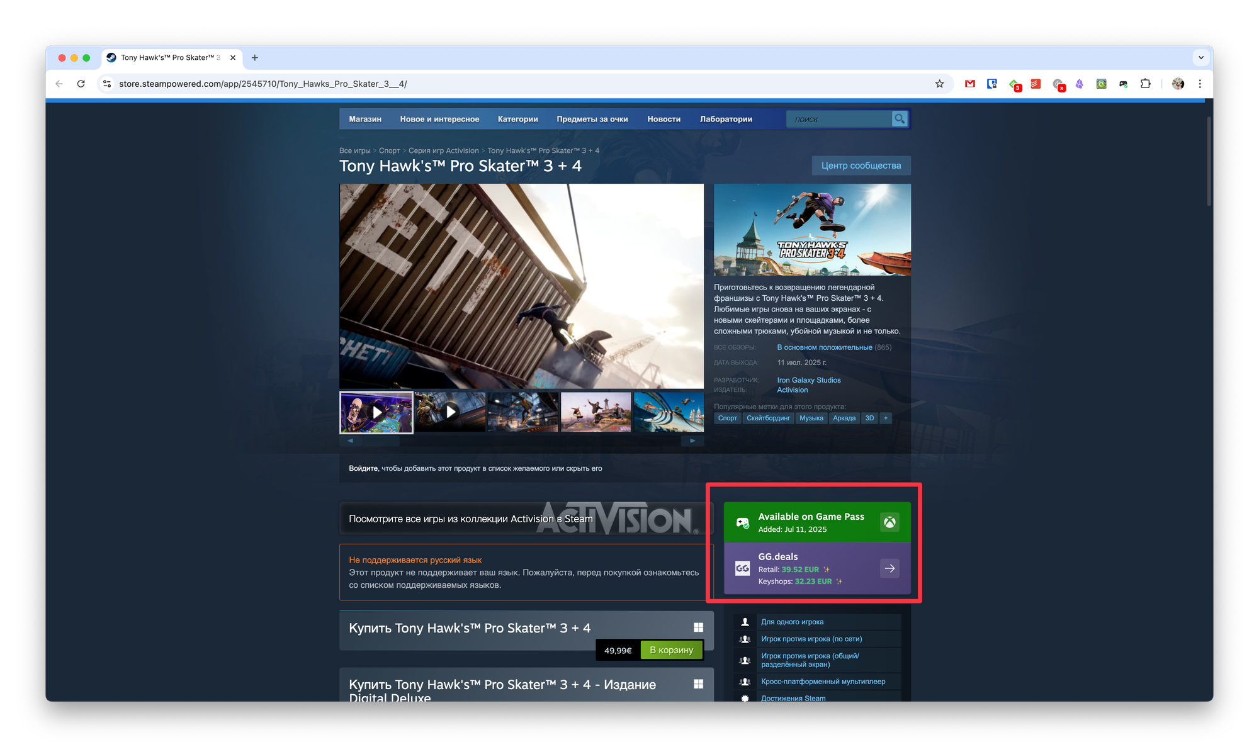Click the Steam search magnifier icon
This screenshot has width=1259, height=747.
point(900,119)
